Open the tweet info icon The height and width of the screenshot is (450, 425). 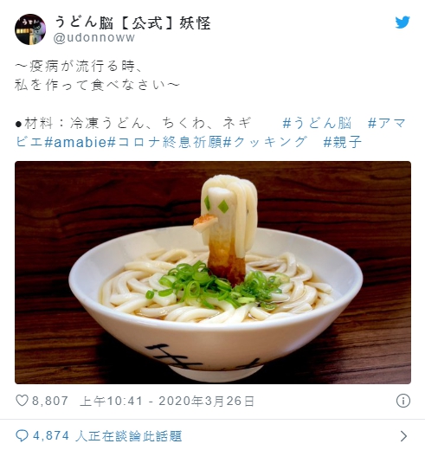pos(403,401)
